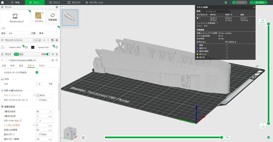Screen dimensions: 273x142
Task: Toggle the advanced (詳細) switch
Action: pos(48,54)
